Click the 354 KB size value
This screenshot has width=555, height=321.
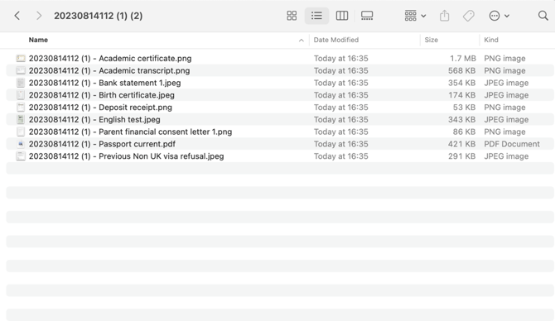461,83
